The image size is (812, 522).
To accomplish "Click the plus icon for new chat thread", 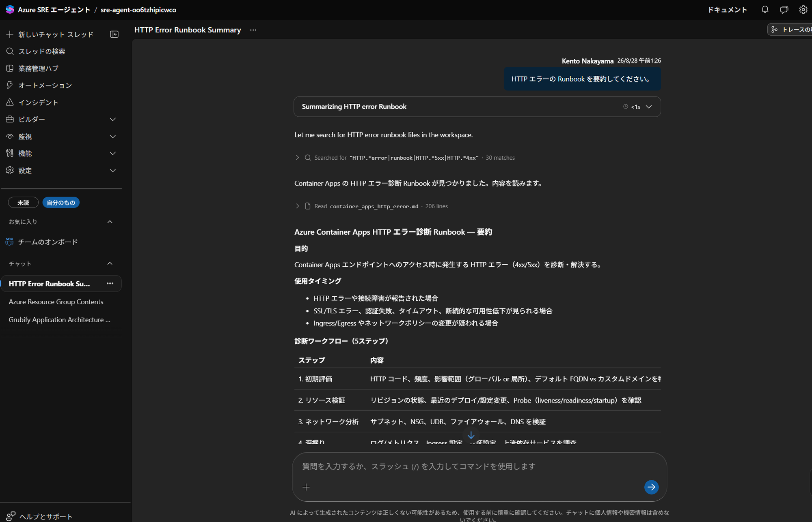I will [x=10, y=34].
